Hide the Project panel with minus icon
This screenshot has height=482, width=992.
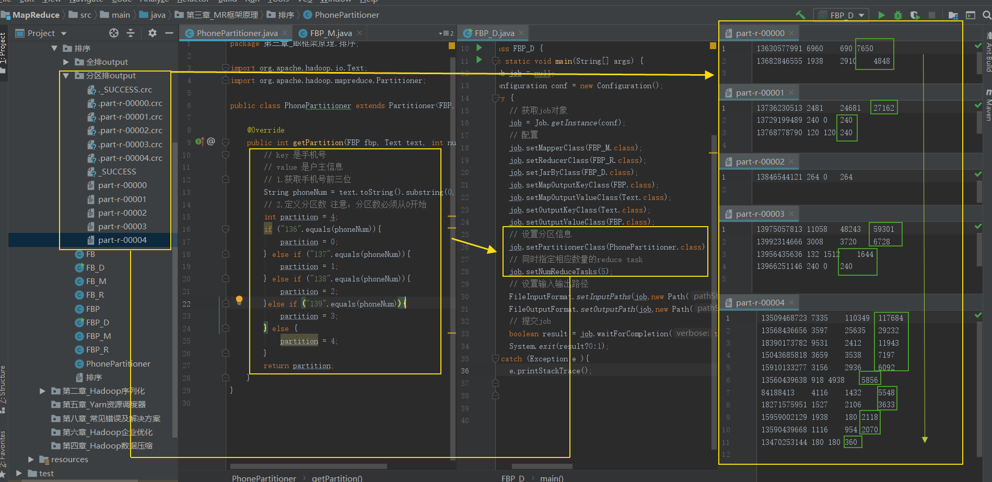click(x=169, y=33)
